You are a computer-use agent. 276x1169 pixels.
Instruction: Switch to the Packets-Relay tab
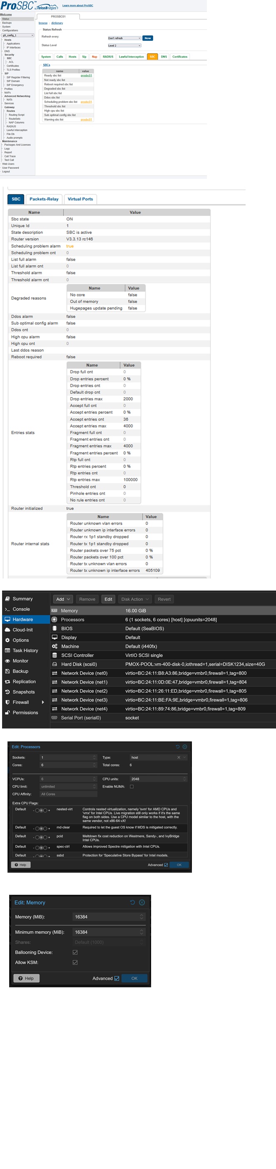coord(44,199)
